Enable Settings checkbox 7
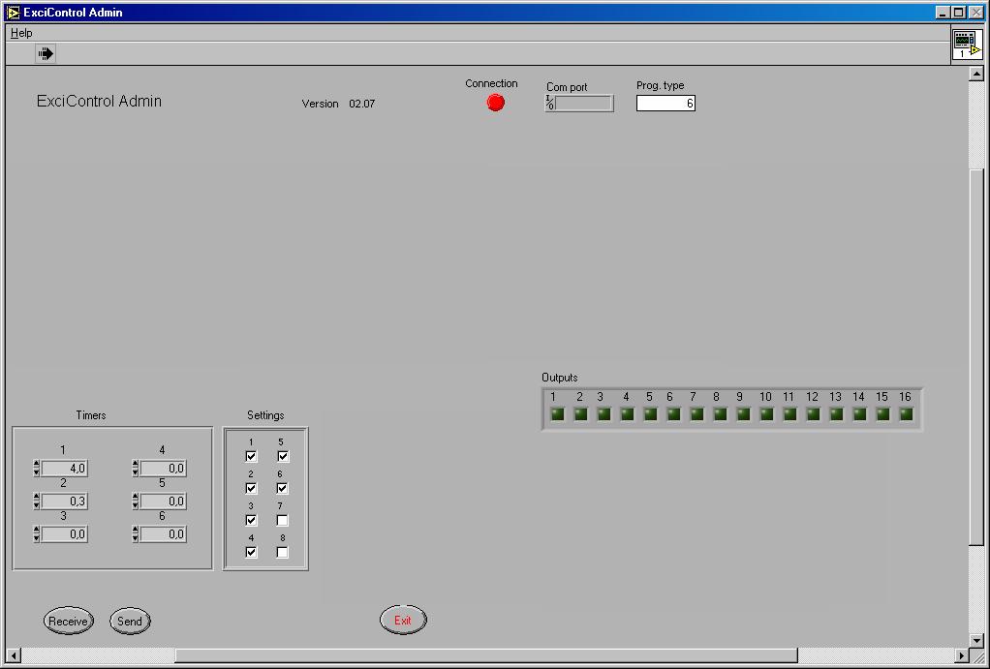The height and width of the screenshot is (669, 990). click(282, 520)
